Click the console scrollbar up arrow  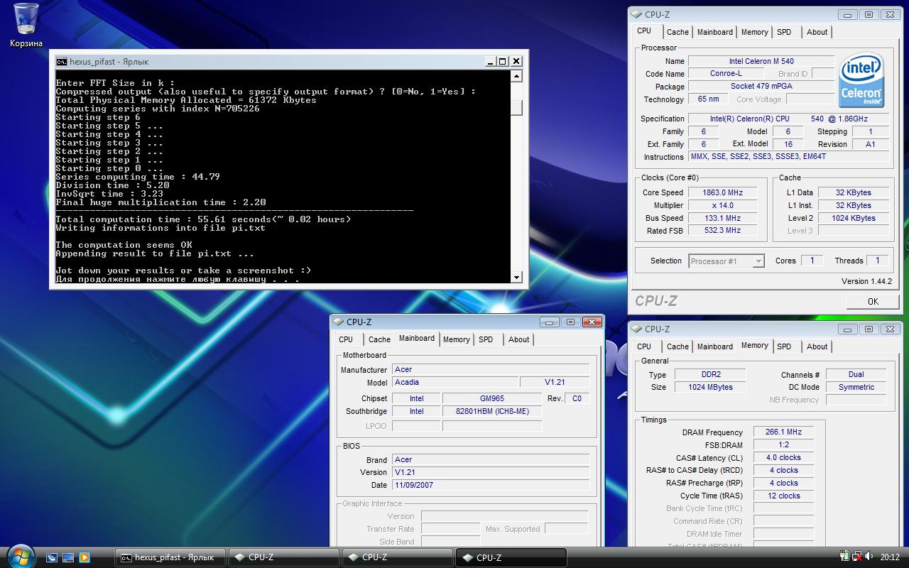(516, 76)
